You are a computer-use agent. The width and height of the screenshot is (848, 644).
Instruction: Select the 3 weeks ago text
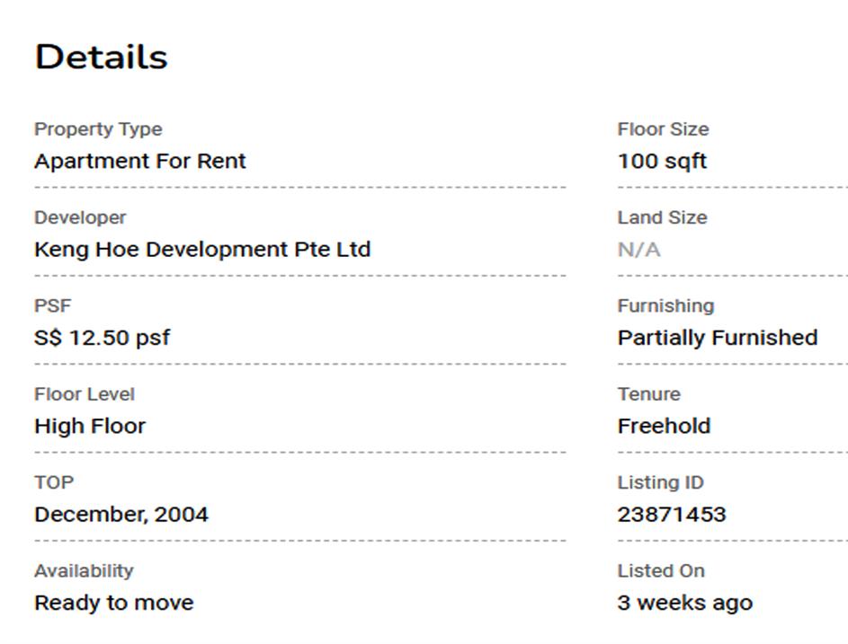tap(684, 603)
